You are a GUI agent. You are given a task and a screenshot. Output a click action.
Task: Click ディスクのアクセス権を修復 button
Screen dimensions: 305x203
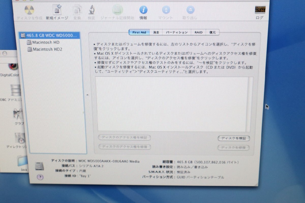point(125,147)
